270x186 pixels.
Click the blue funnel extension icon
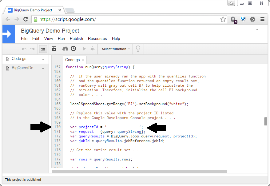243,19
